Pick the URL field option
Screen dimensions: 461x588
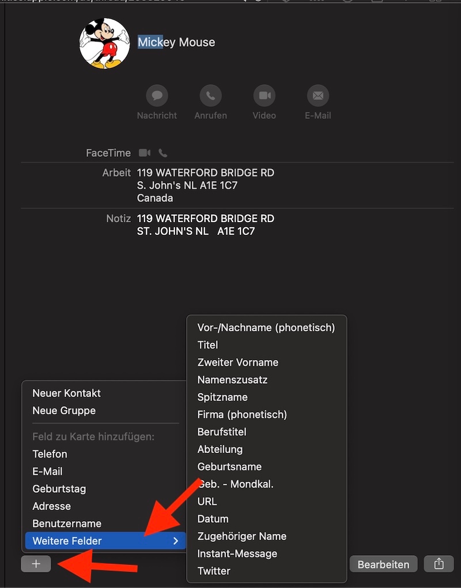207,501
